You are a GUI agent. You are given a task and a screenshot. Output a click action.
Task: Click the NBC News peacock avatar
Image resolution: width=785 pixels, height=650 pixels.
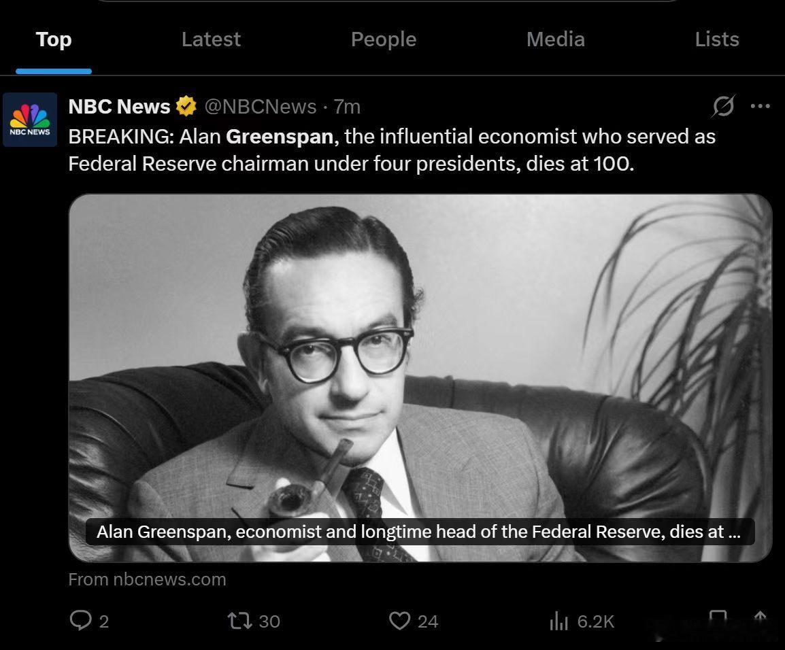pos(30,120)
